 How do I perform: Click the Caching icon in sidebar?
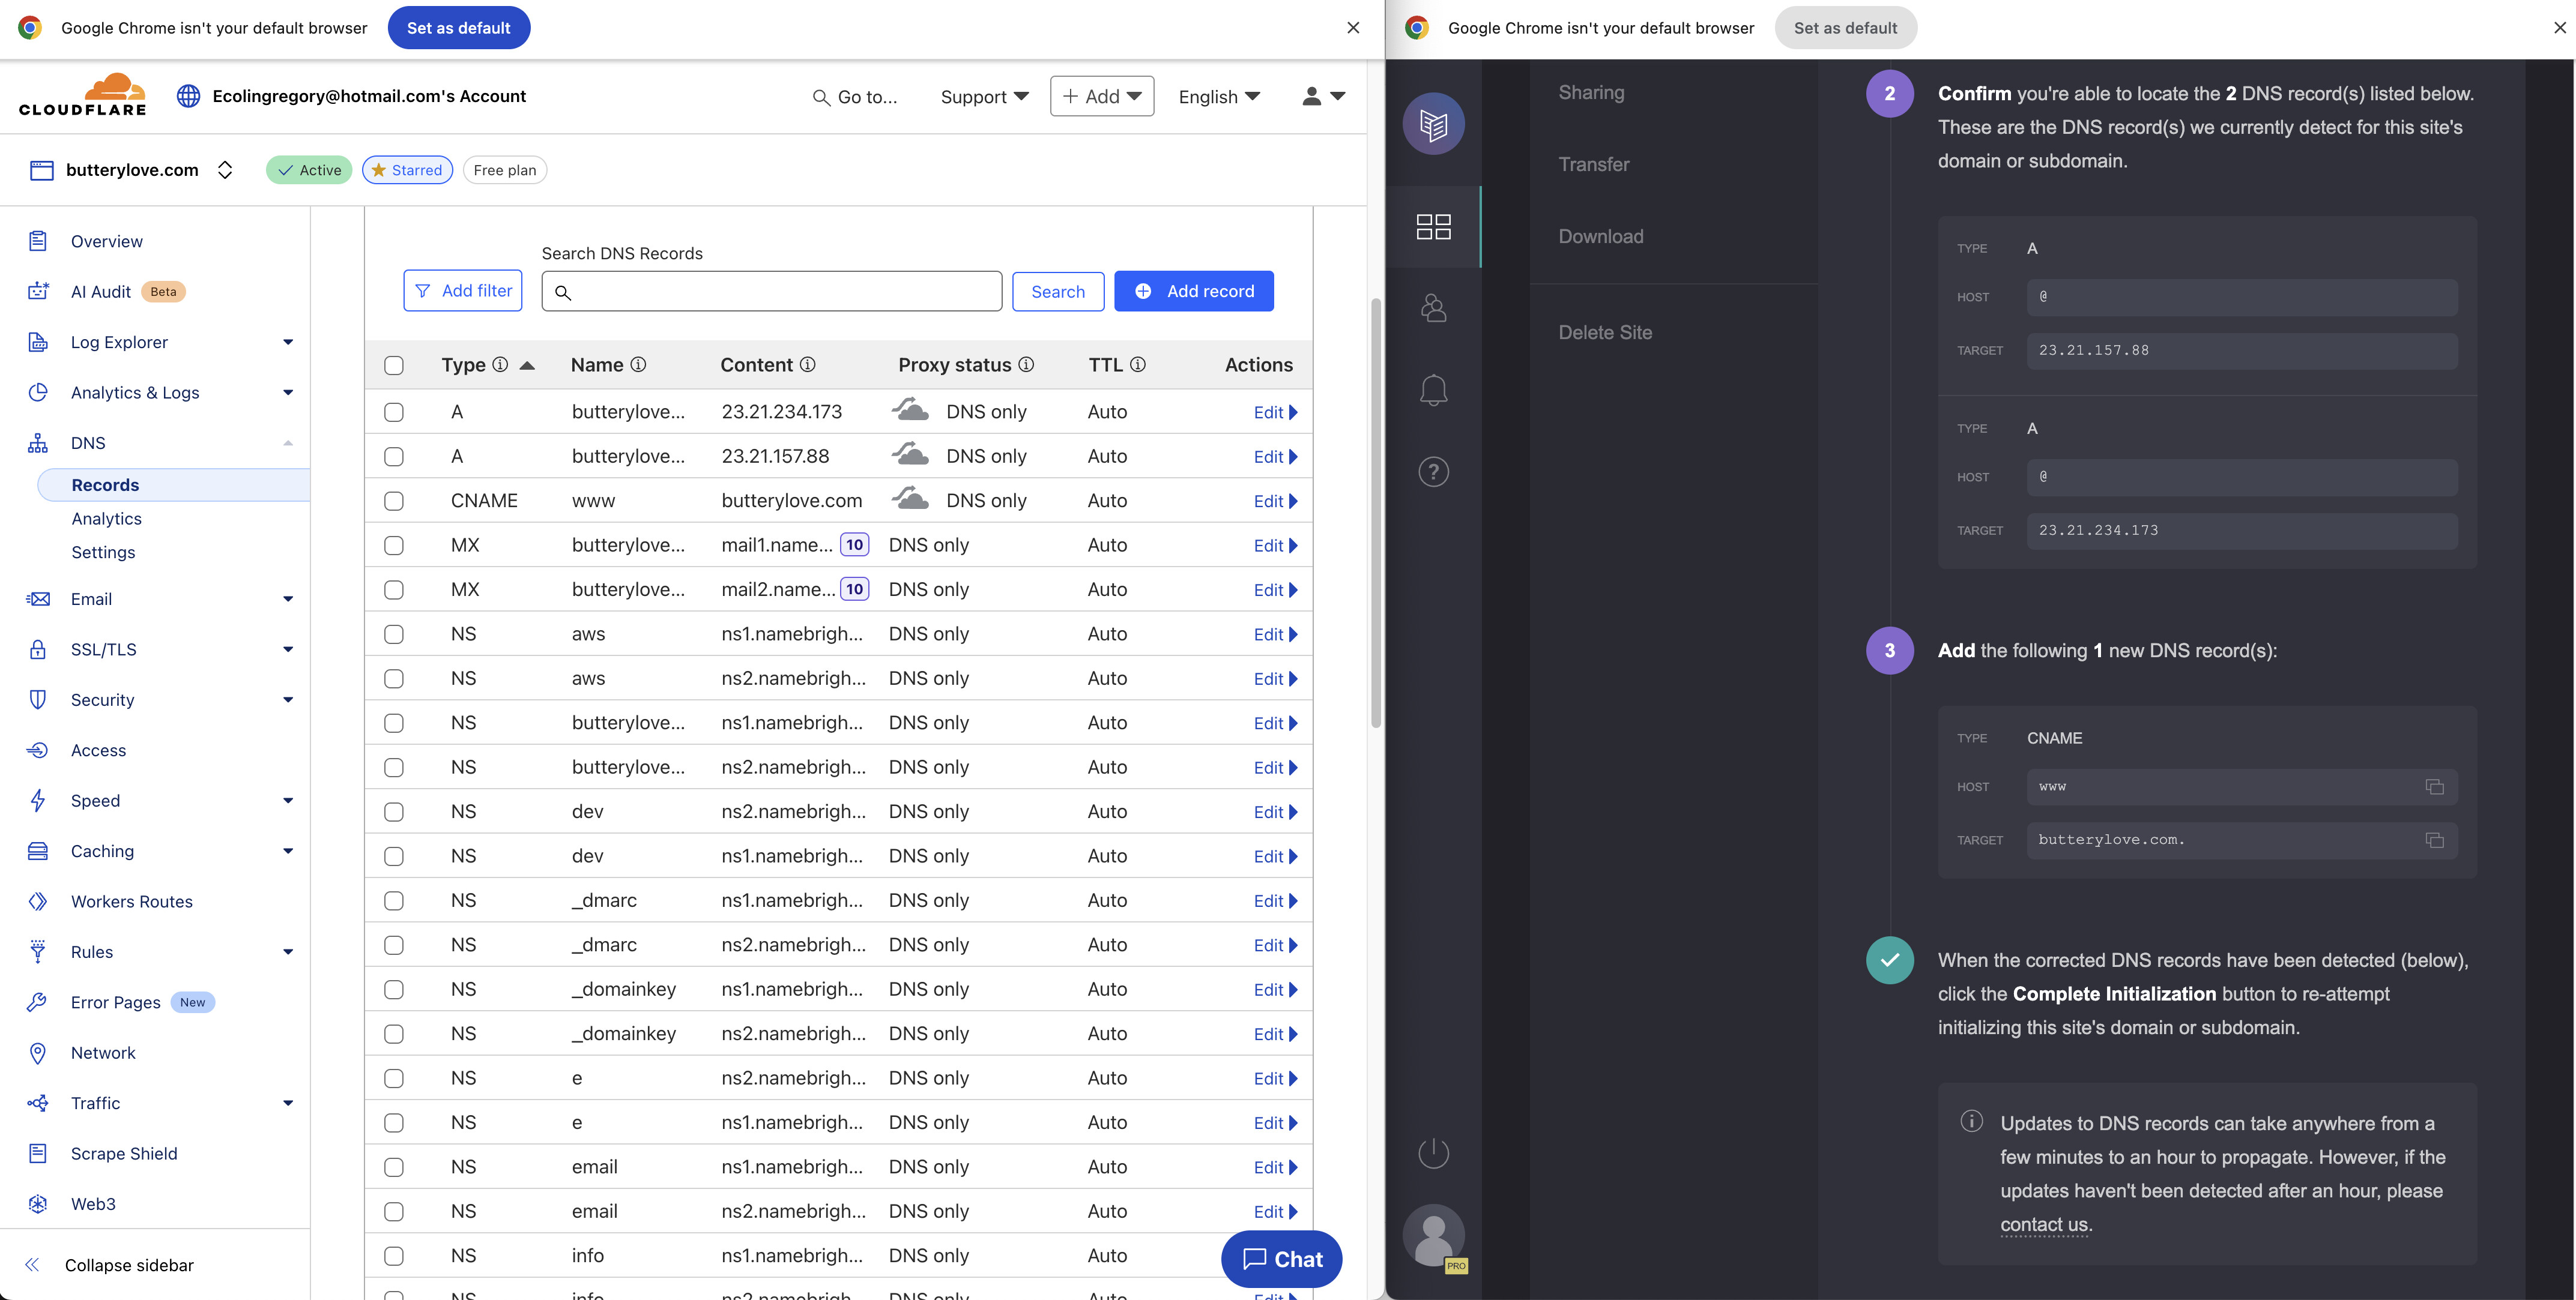tap(38, 850)
